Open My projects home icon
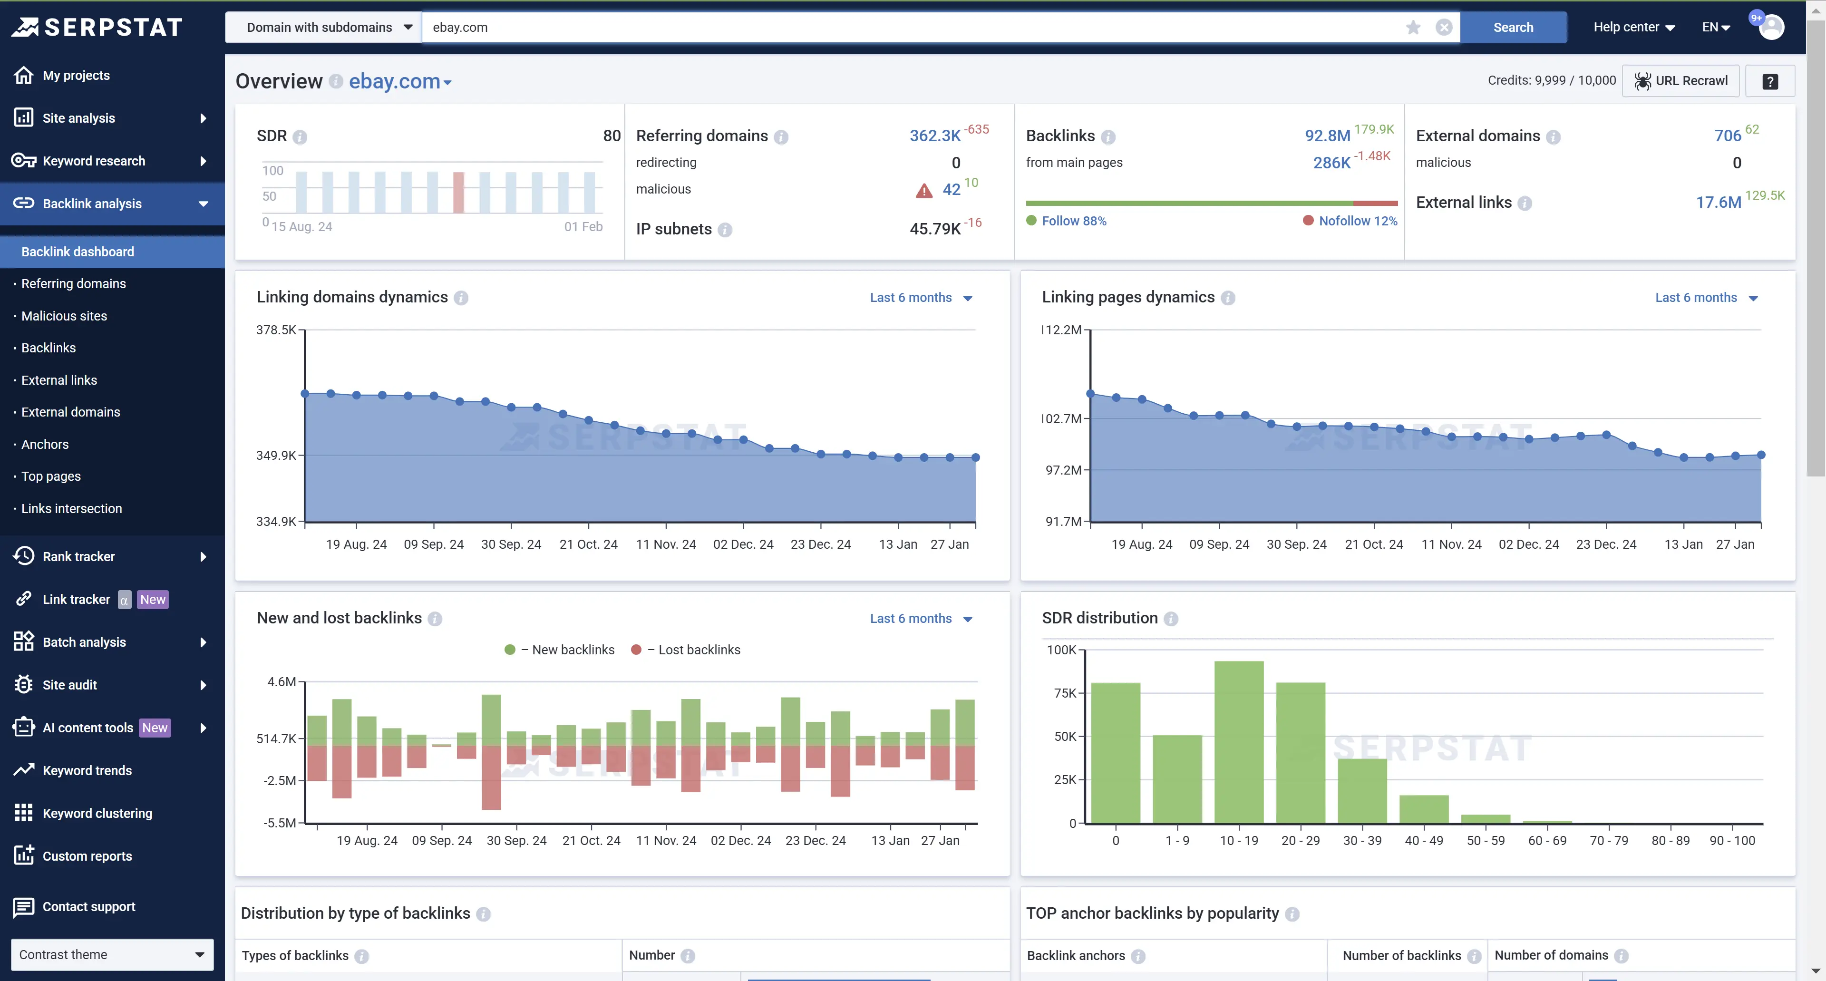The image size is (1826, 981). click(x=23, y=75)
